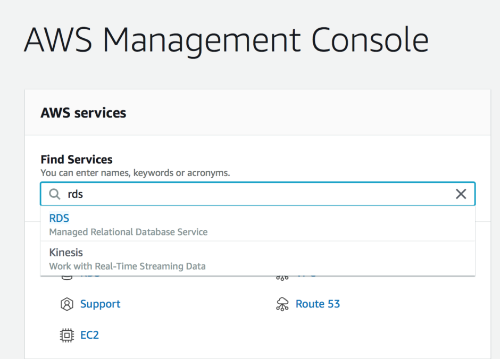
Task: Click the 'You can enter names' hint text
Action: (x=135, y=173)
